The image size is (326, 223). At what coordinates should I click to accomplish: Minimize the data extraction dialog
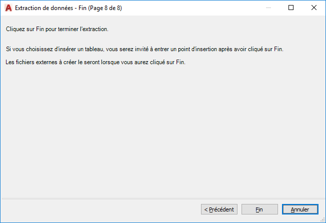tap(268, 8)
